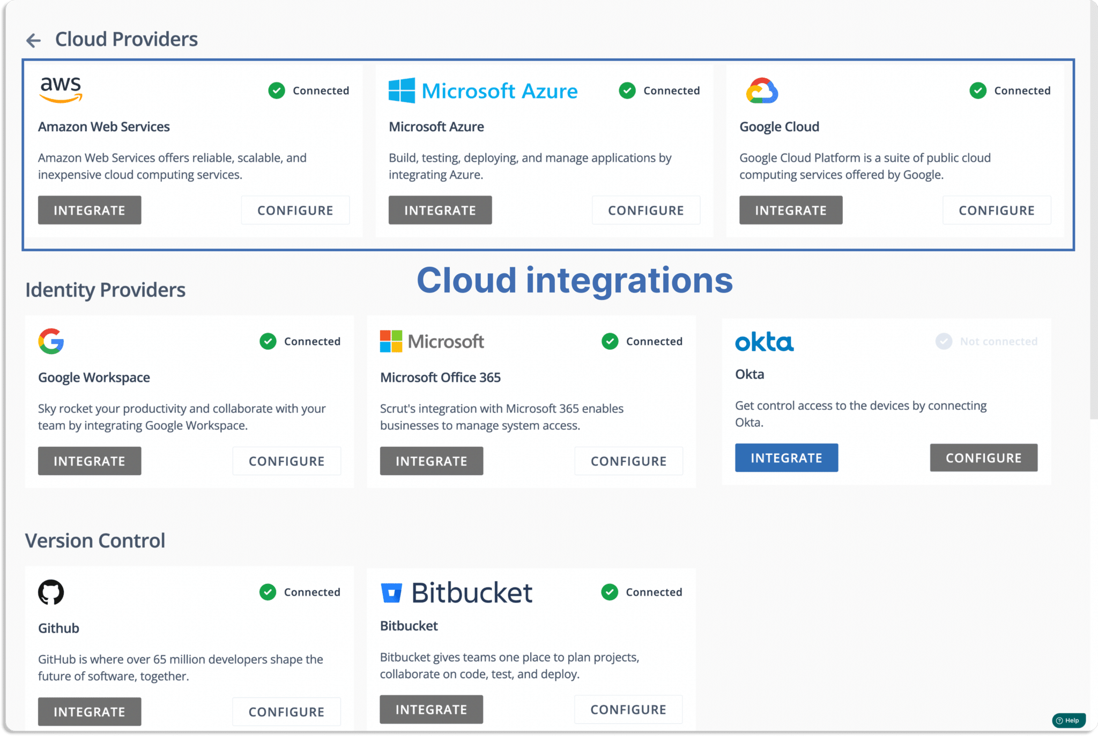Click the Microsoft Office 365 logo
The width and height of the screenshot is (1098, 736).
coord(432,341)
